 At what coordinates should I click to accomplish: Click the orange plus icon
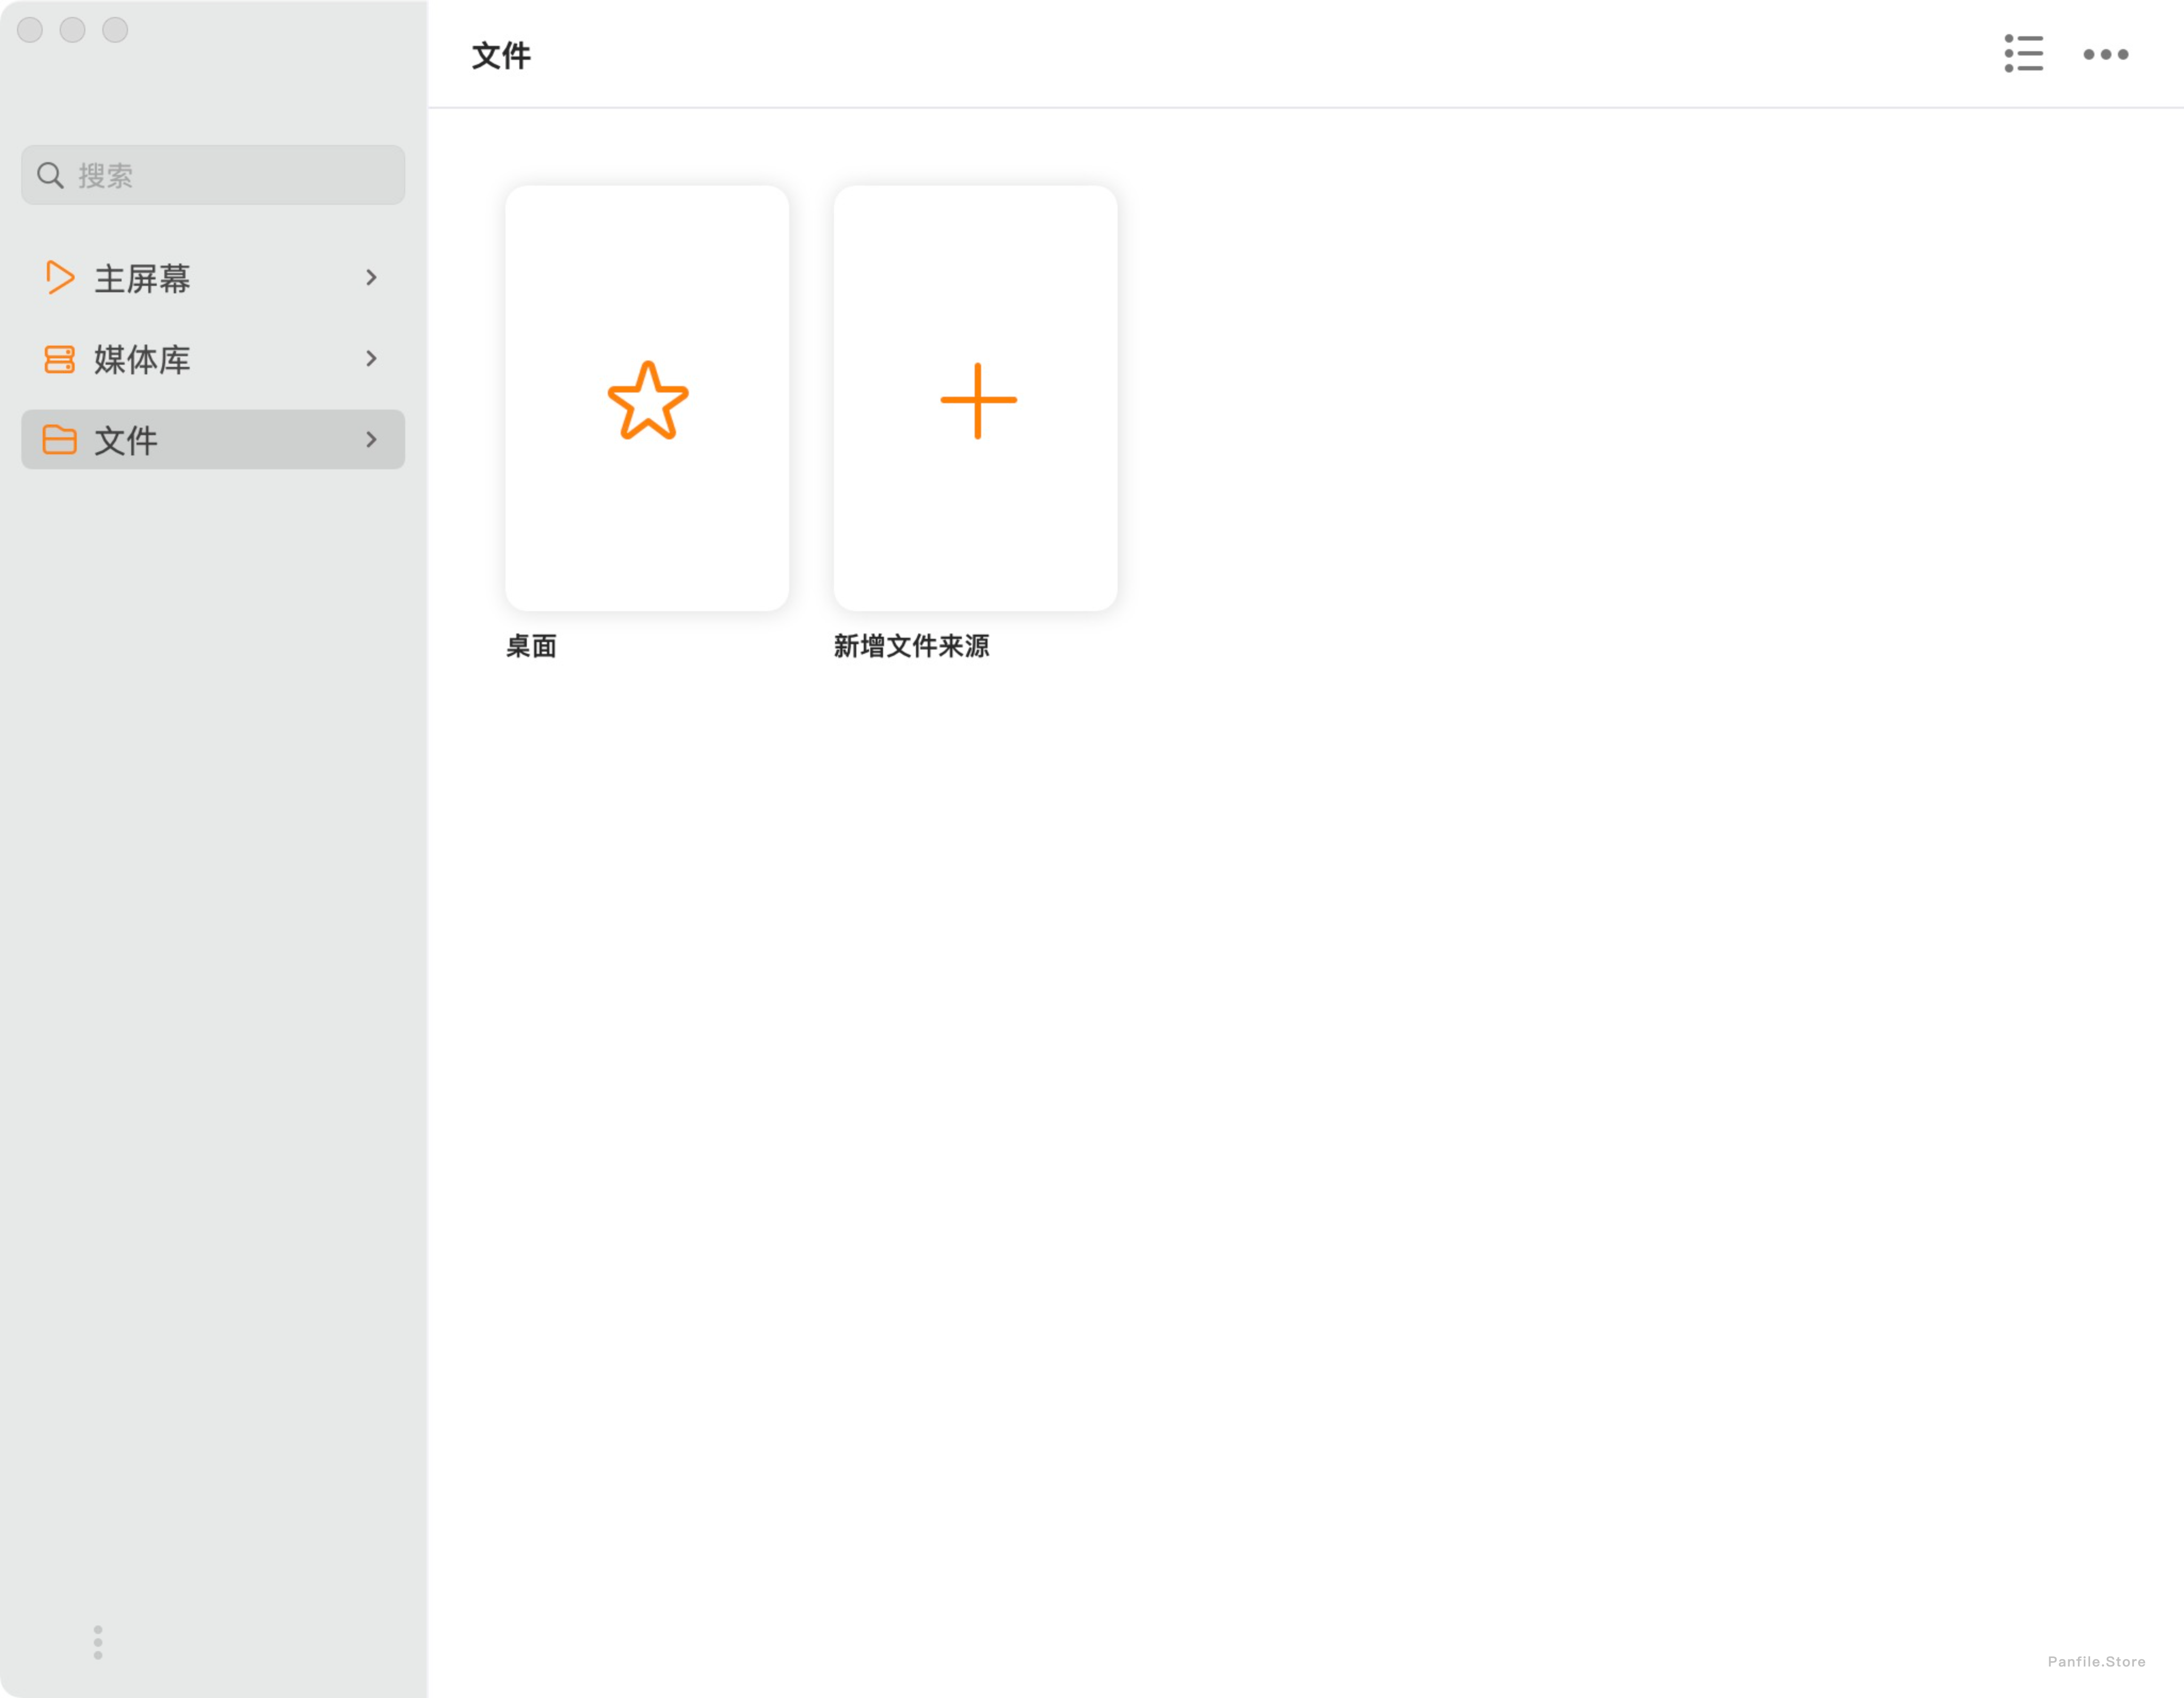click(978, 400)
